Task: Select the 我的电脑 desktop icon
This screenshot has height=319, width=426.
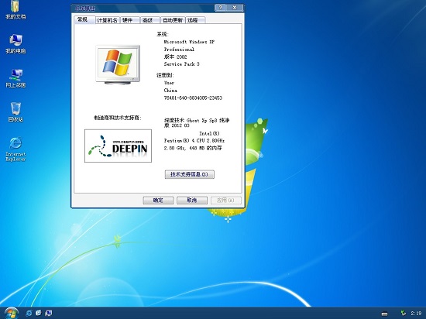Action: point(15,43)
